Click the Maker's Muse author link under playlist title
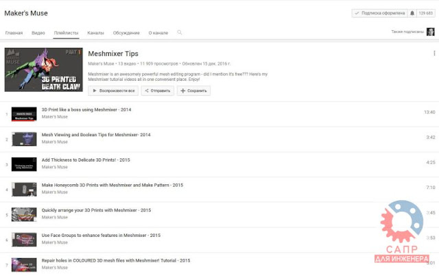Screen dimensions: 439x276 [x=101, y=64]
